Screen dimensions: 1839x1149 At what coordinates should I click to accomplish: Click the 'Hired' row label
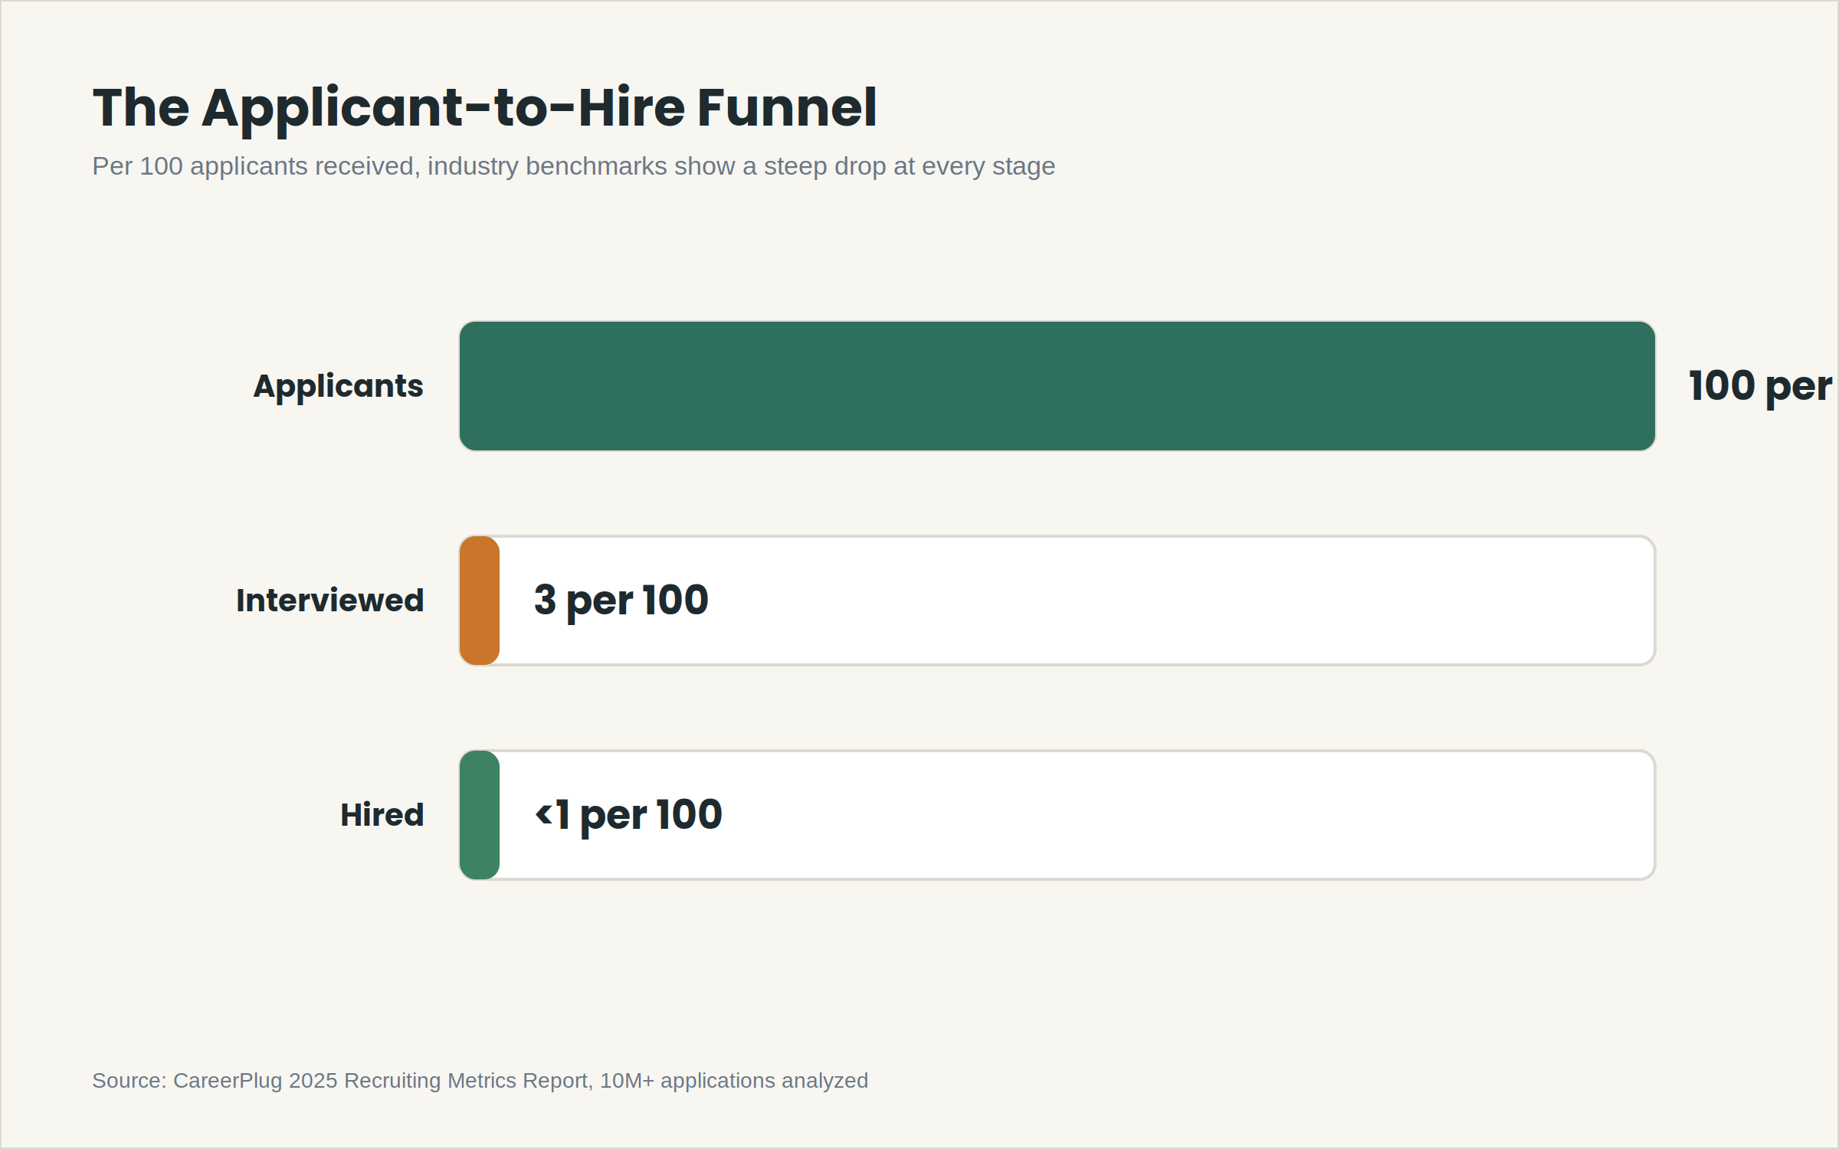[x=382, y=814]
